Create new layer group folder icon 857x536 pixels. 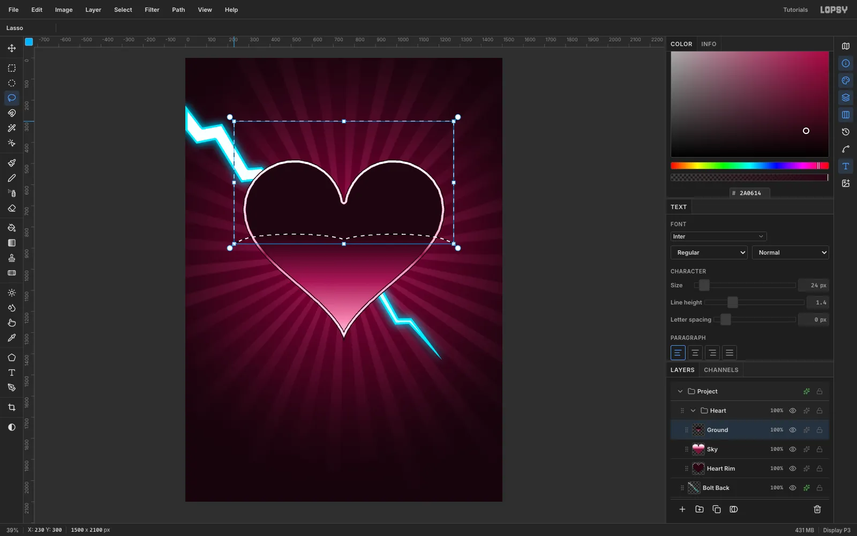point(700,509)
